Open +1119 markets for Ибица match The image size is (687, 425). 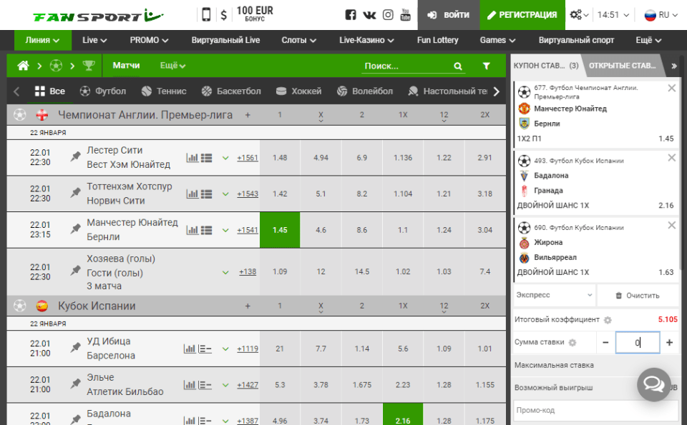tap(248, 349)
